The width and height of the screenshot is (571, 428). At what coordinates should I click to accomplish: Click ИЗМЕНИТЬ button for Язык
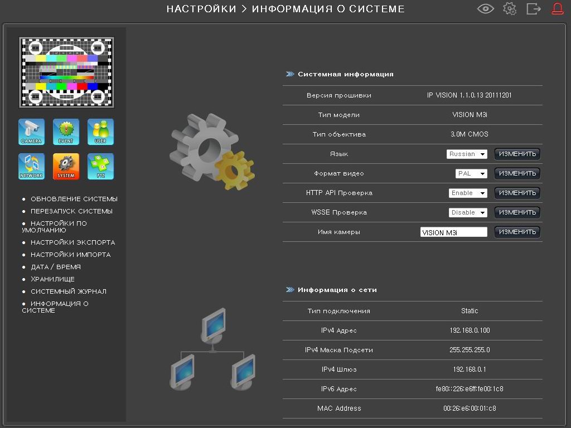click(x=517, y=154)
